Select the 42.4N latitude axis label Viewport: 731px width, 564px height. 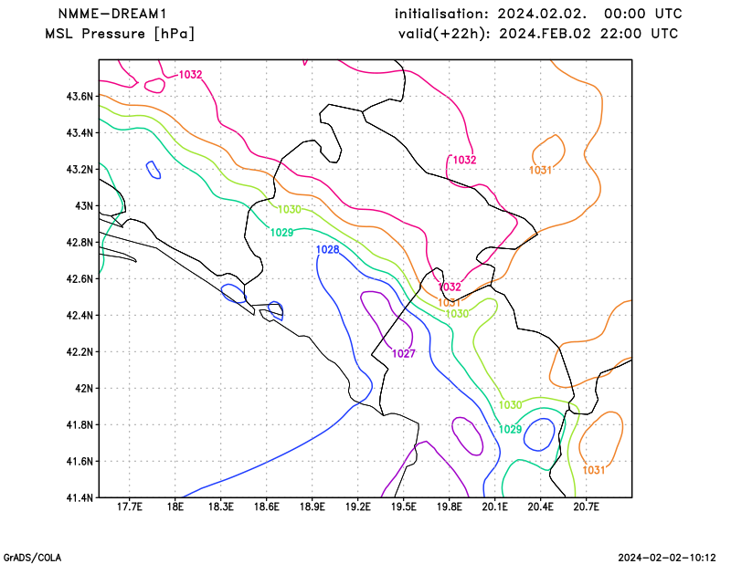click(79, 315)
